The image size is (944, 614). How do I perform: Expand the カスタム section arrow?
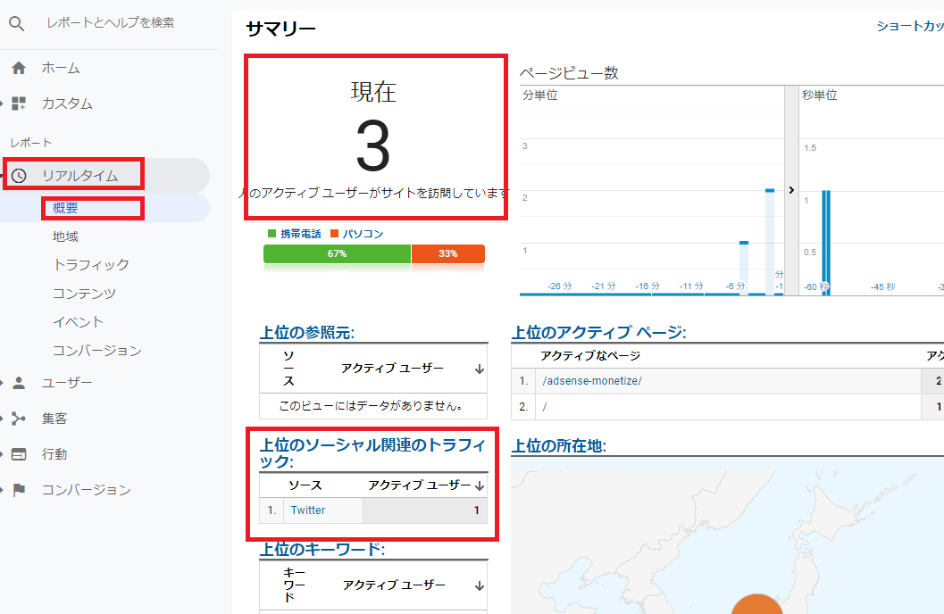(x=2, y=104)
